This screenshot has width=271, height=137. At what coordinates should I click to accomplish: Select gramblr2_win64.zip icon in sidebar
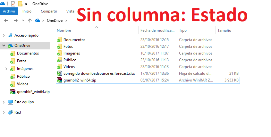point(13,92)
